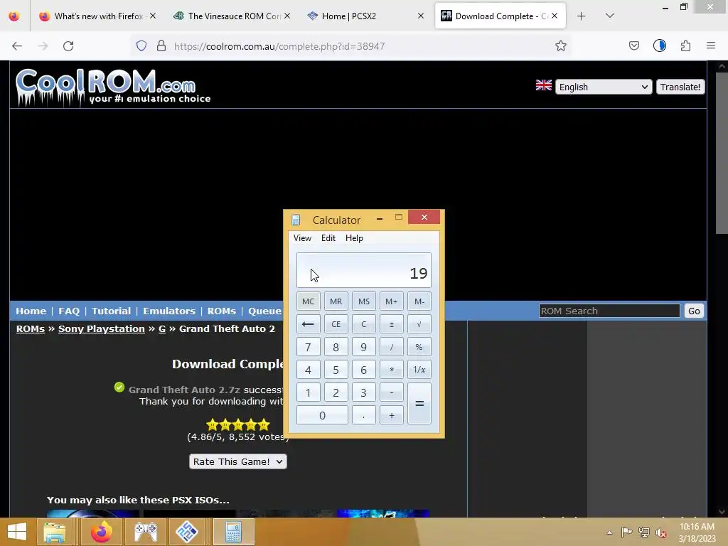The image size is (728, 546).
Task: Click the CoolROM.com logo
Action: [113, 86]
